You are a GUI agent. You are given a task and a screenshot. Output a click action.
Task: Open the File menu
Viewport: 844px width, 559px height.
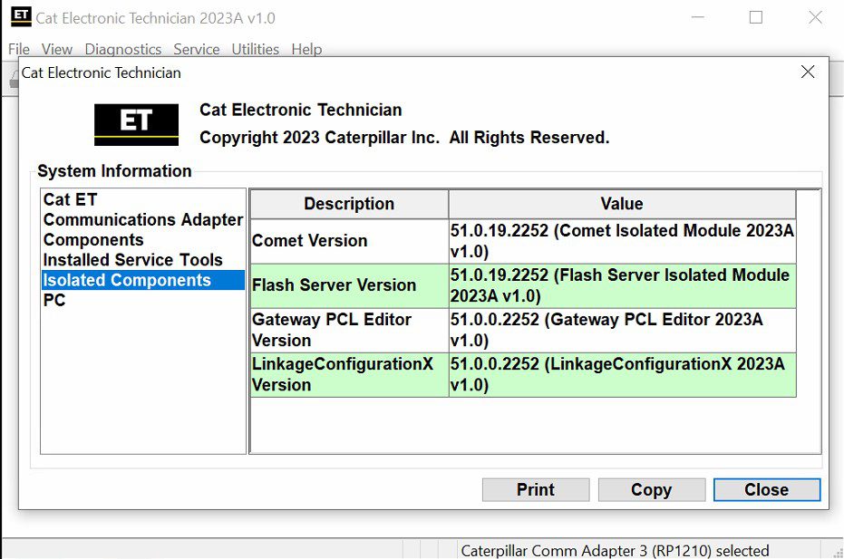pyautogui.click(x=17, y=49)
